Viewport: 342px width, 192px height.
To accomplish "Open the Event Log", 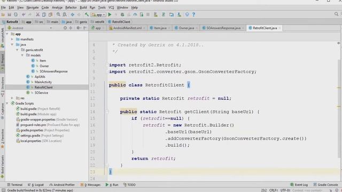I will coord(299,185).
